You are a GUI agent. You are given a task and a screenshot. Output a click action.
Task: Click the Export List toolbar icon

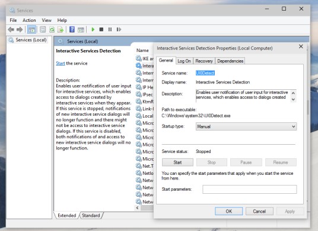61,30
